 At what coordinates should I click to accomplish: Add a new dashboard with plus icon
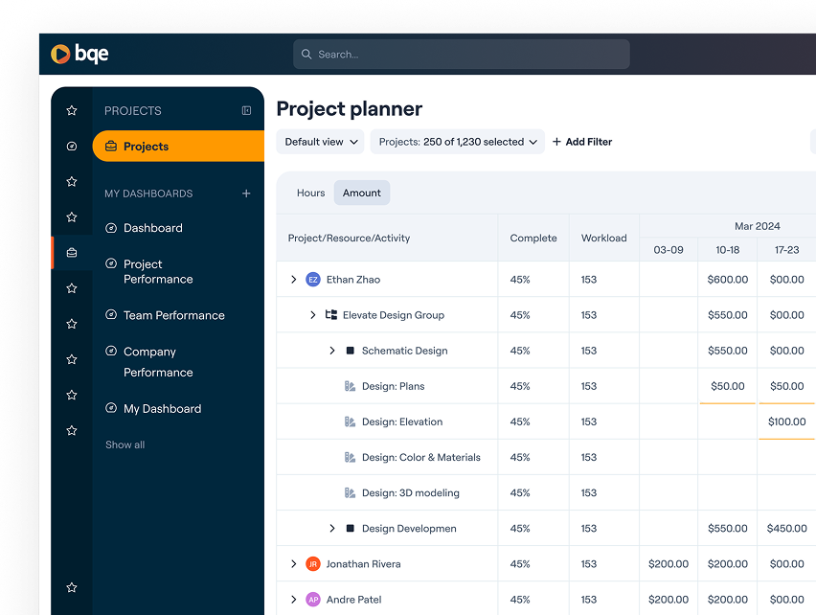pos(246,194)
